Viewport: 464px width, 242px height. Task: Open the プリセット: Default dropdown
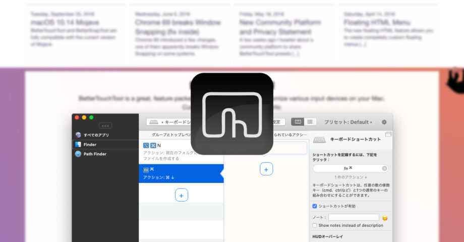tap(348, 122)
